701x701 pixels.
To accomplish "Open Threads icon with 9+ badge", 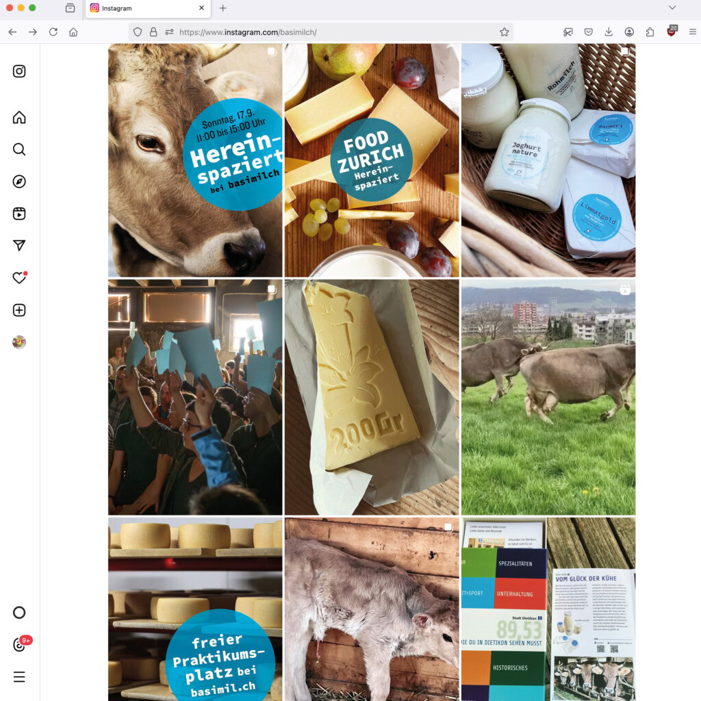I will (19, 645).
